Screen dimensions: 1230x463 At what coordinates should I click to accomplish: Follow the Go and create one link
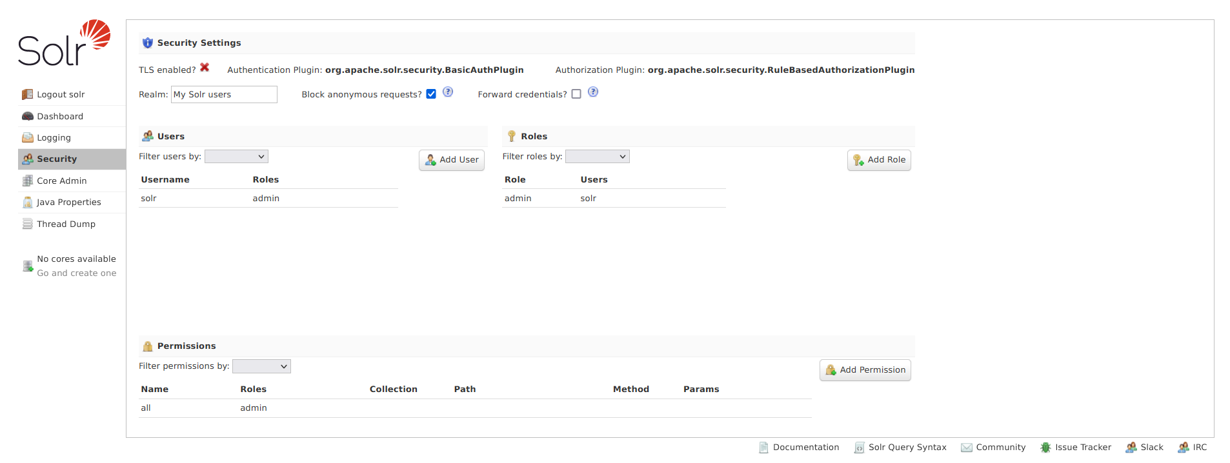point(77,273)
